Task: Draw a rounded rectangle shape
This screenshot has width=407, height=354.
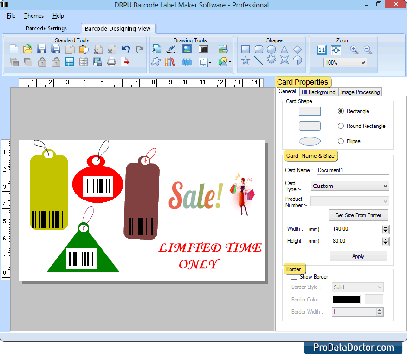Action: click(259, 49)
